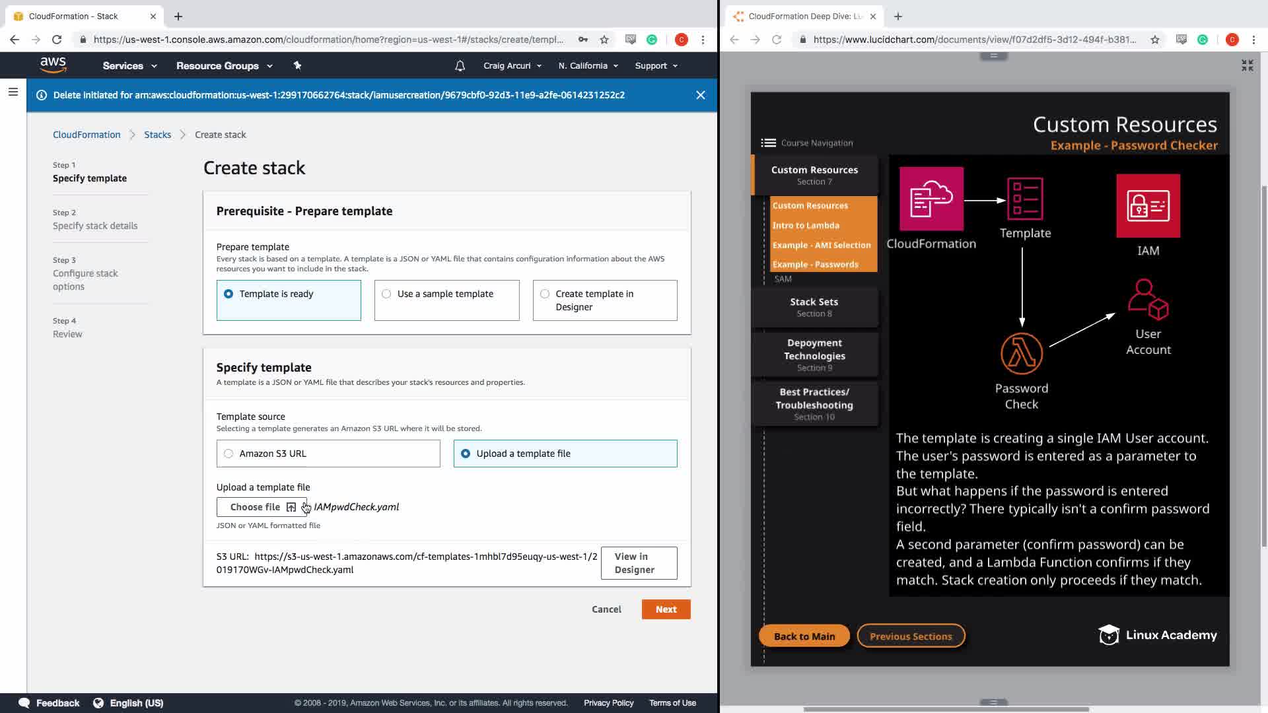This screenshot has height=713, width=1268.
Task: Open the Course Navigation list icon
Action: click(768, 143)
